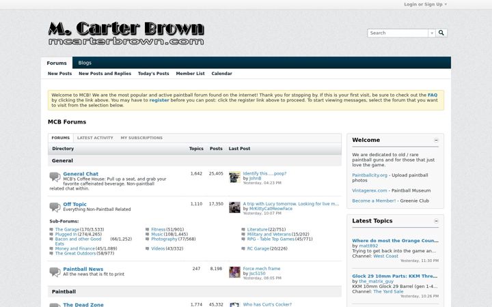Click the Become a Member! link
Image resolution: width=492 pixels, height=307 pixels.
374,201
